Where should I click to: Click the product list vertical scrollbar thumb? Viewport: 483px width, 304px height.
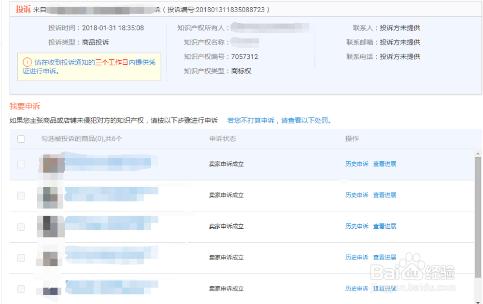tap(478, 217)
